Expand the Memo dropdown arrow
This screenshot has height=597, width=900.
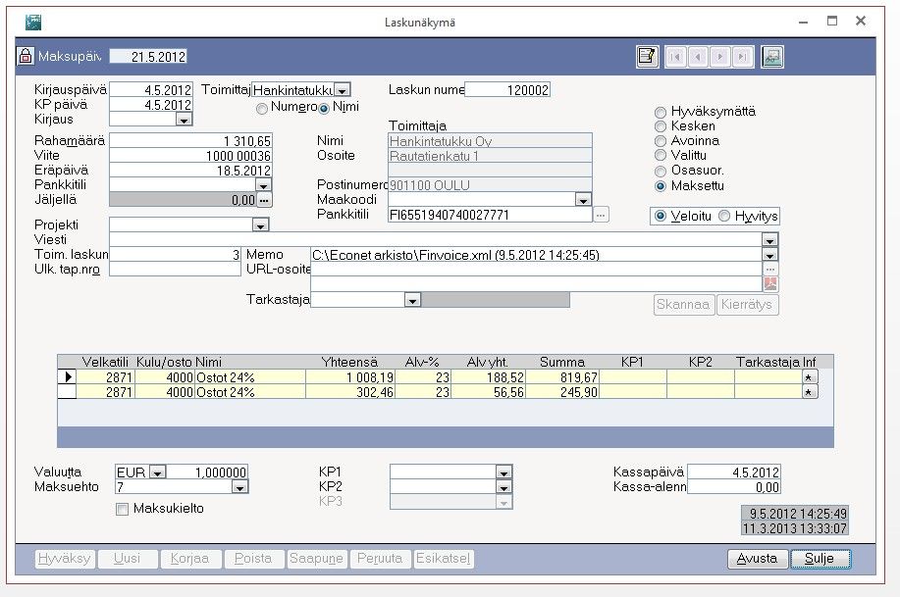(x=769, y=255)
